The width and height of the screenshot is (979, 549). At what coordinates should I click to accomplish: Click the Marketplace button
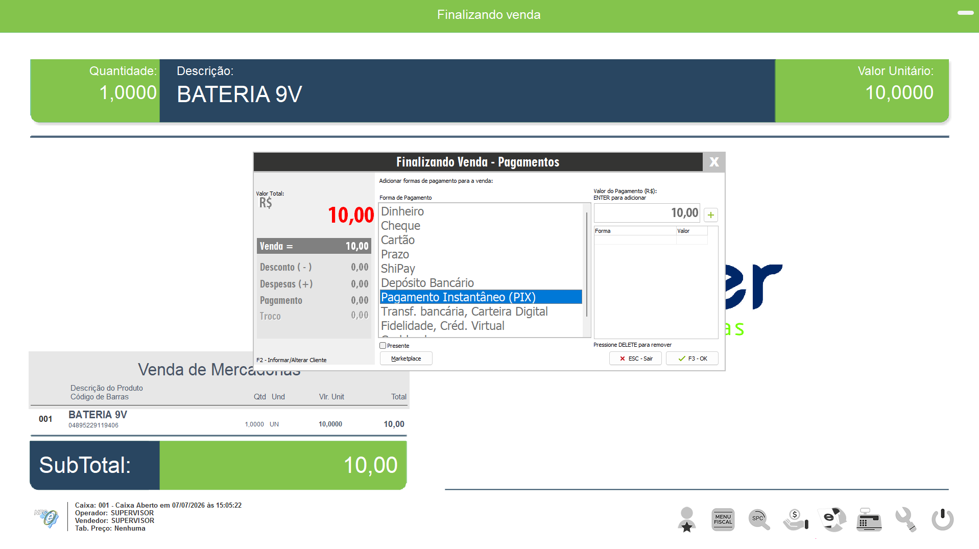[x=406, y=359]
